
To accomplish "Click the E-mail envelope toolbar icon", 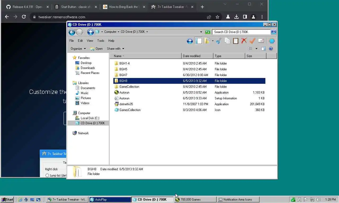I will (261, 41).
